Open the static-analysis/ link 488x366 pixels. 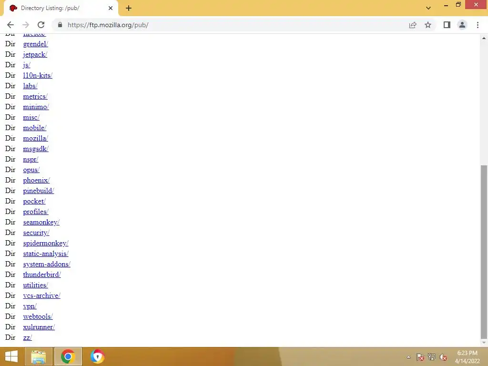point(46,254)
